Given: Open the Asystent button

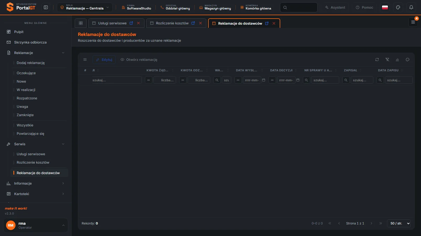Looking at the screenshot, I should 335,7.
